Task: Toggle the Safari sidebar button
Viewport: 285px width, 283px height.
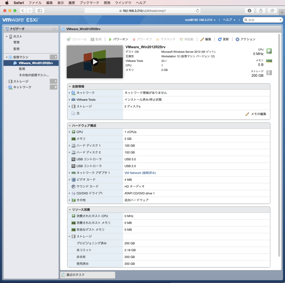Action: (40, 11)
